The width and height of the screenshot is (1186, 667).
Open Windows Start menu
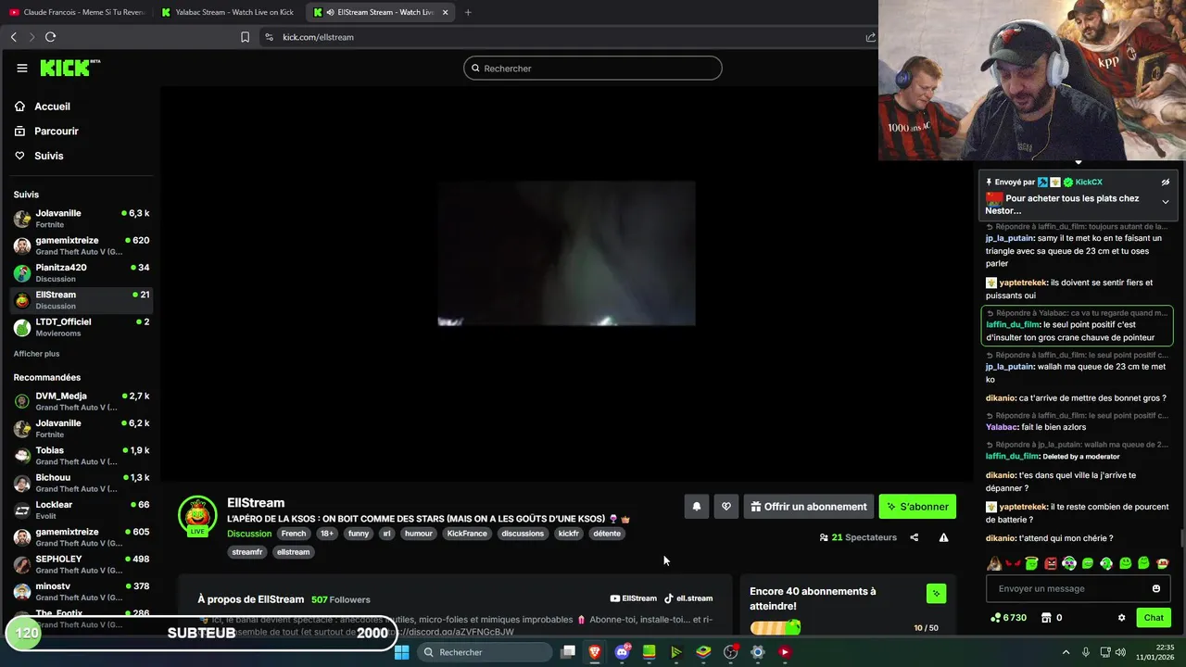402,652
